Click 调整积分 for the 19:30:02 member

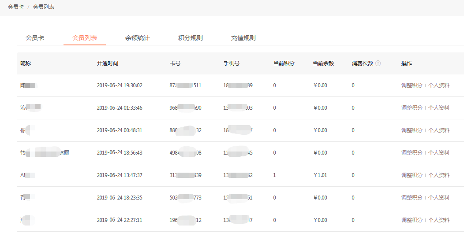click(412, 85)
